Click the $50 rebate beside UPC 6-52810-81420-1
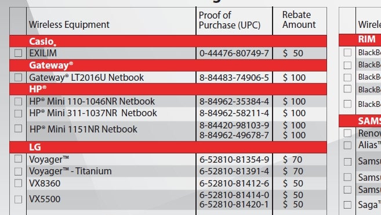This screenshot has width=381, height=215. pos(293,205)
